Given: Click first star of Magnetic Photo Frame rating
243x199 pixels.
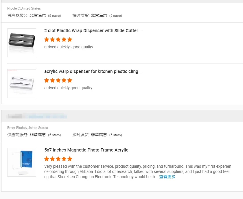Looking at the screenshot, I should click(47, 159).
